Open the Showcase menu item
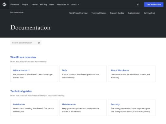 coord(15,5)
